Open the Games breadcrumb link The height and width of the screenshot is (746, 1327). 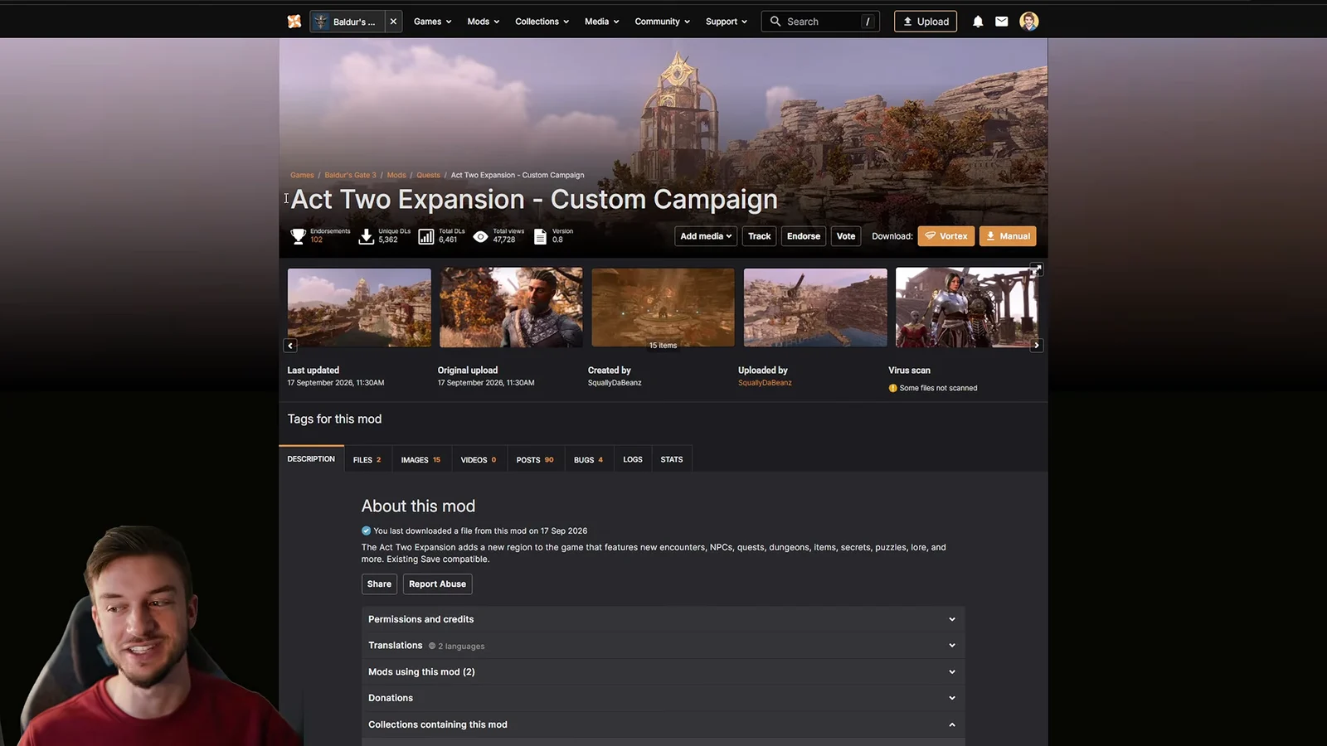tap(302, 175)
